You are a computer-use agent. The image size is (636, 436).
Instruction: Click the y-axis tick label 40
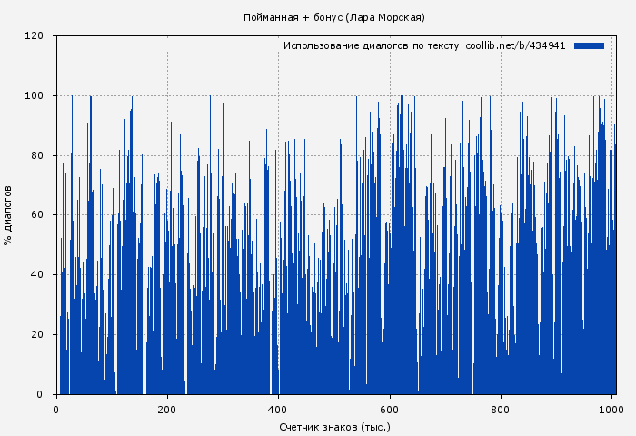coord(37,275)
